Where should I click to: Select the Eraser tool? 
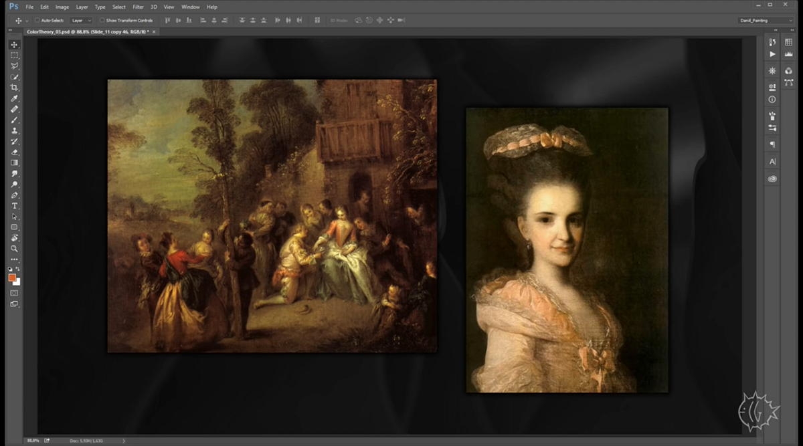(x=14, y=152)
